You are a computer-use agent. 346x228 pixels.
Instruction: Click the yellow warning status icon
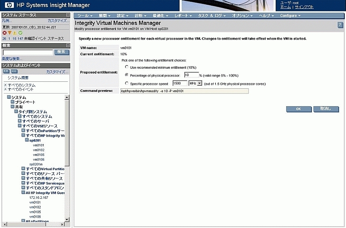15,33
